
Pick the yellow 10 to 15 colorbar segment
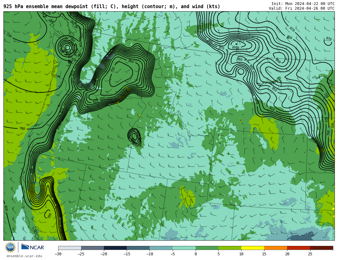tap(253, 248)
